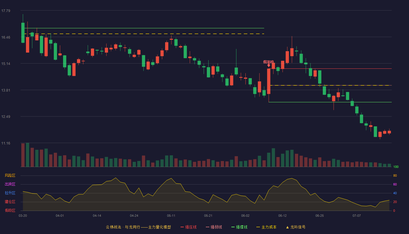Click the 04-24 date label
This screenshot has width=409, height=234.
pyautogui.click(x=134, y=216)
